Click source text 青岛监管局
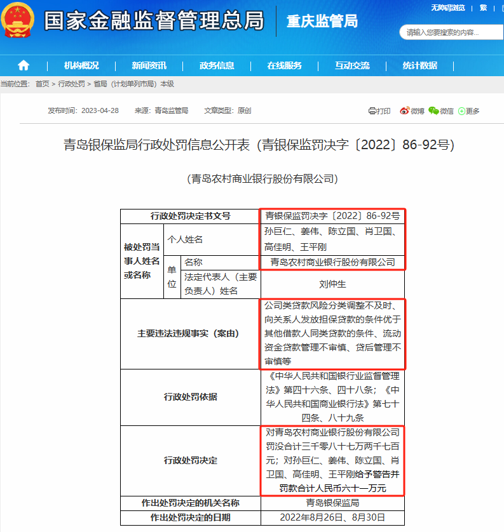 tap(172, 110)
